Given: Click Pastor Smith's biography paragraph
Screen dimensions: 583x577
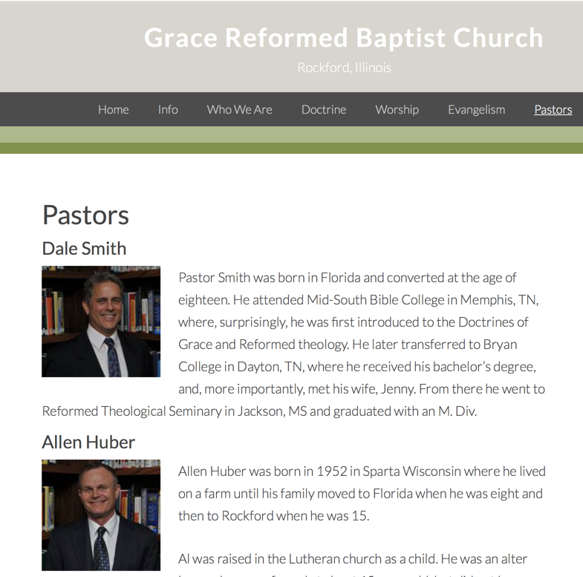Looking at the screenshot, I should coord(356,344).
